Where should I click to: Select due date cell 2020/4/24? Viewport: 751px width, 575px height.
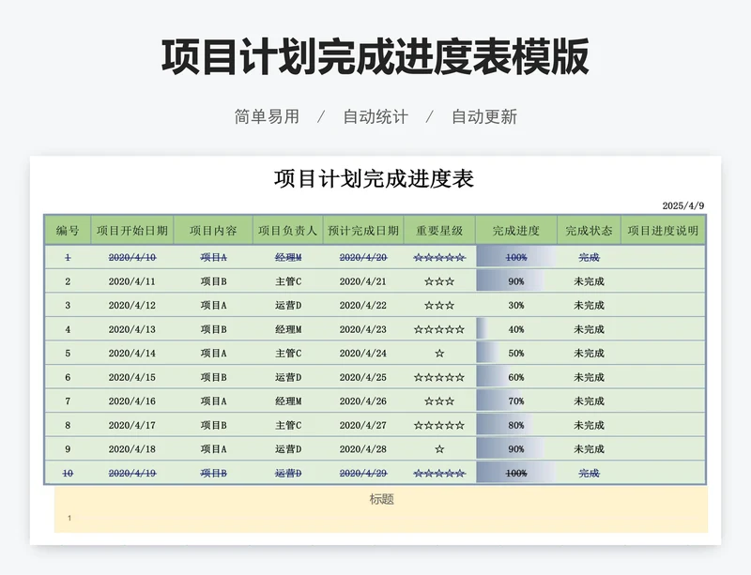(x=363, y=354)
